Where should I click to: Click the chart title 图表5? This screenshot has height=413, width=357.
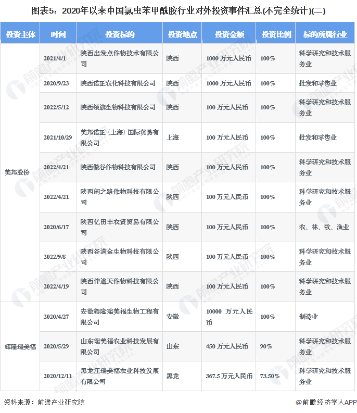click(178, 11)
